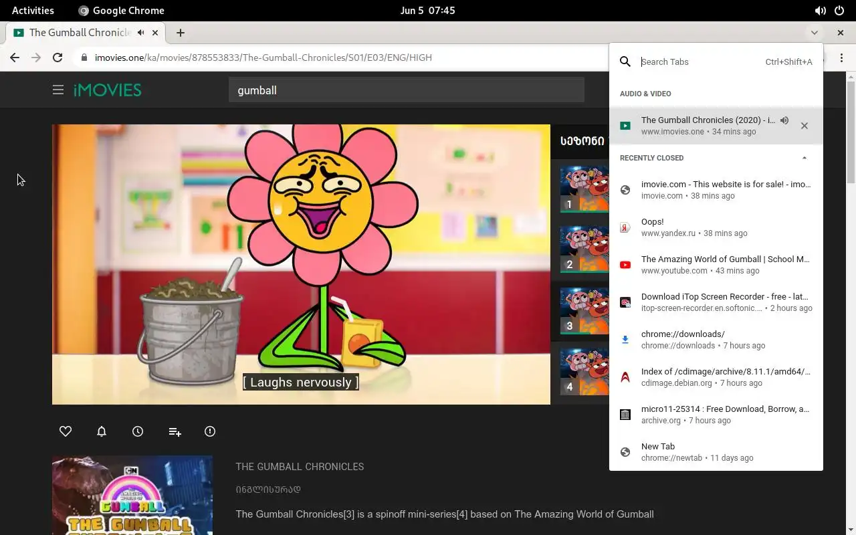Reopen Download iTop Screen Recorder tab

716,302
